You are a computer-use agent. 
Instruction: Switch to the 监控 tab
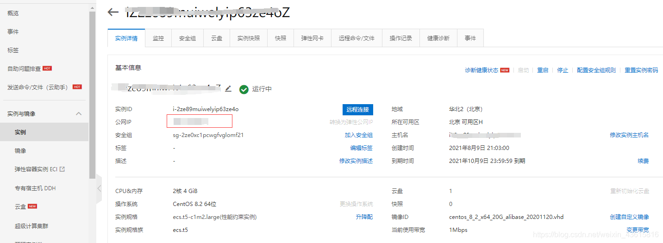click(158, 38)
